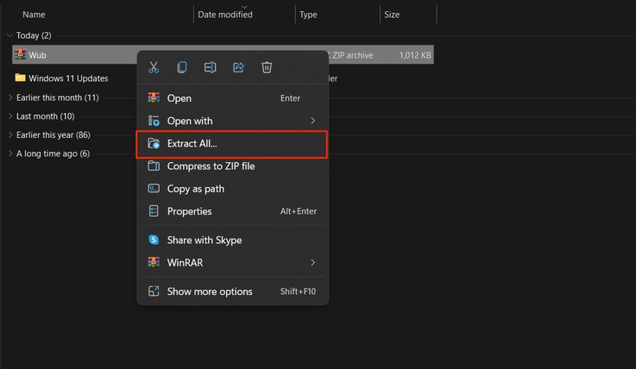Expand the Earlier this year group
The height and width of the screenshot is (369, 636).
click(x=9, y=135)
